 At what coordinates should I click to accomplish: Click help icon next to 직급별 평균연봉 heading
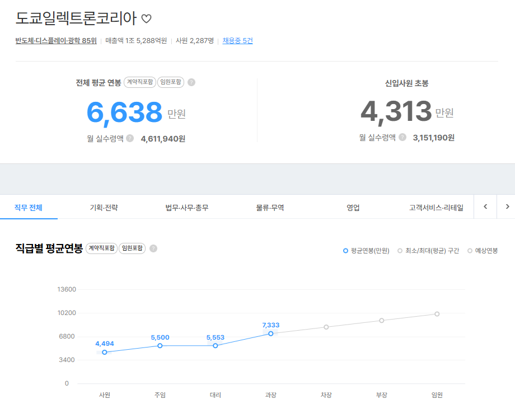(x=153, y=248)
